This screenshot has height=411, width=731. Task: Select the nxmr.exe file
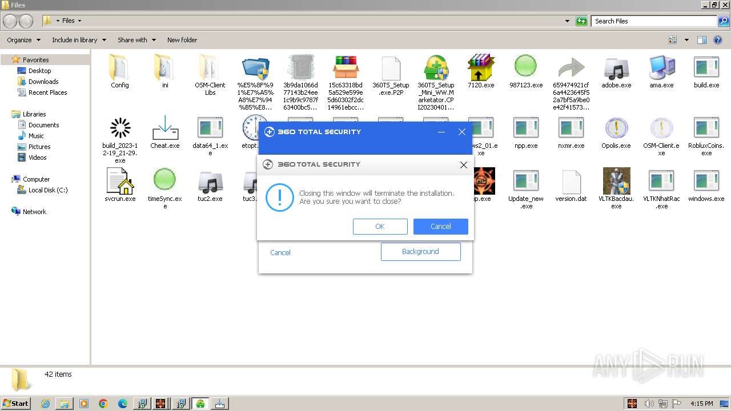pyautogui.click(x=571, y=132)
